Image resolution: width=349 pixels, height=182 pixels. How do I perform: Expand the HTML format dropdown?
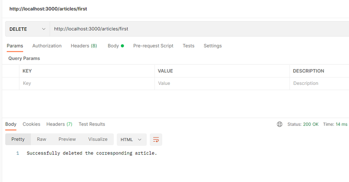pyautogui.click(x=131, y=139)
